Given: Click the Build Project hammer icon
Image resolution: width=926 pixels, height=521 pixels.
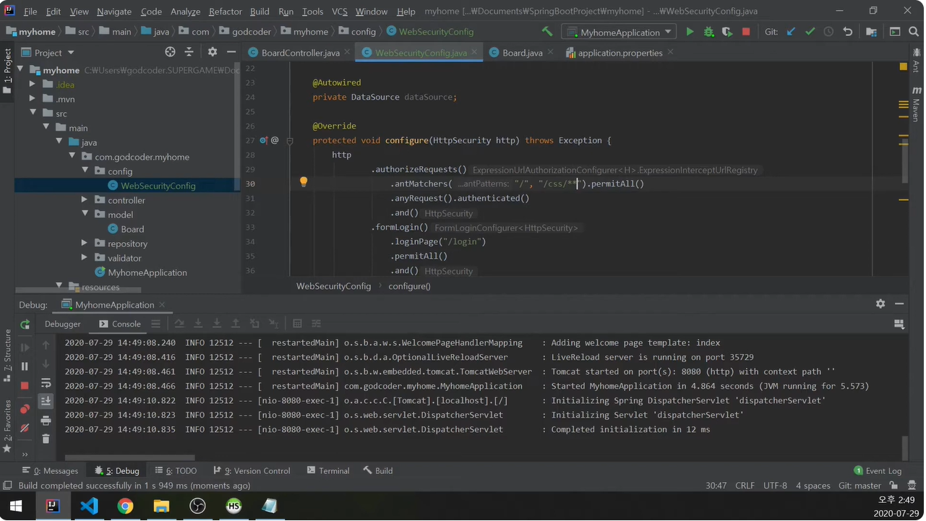Looking at the screenshot, I should click(547, 32).
